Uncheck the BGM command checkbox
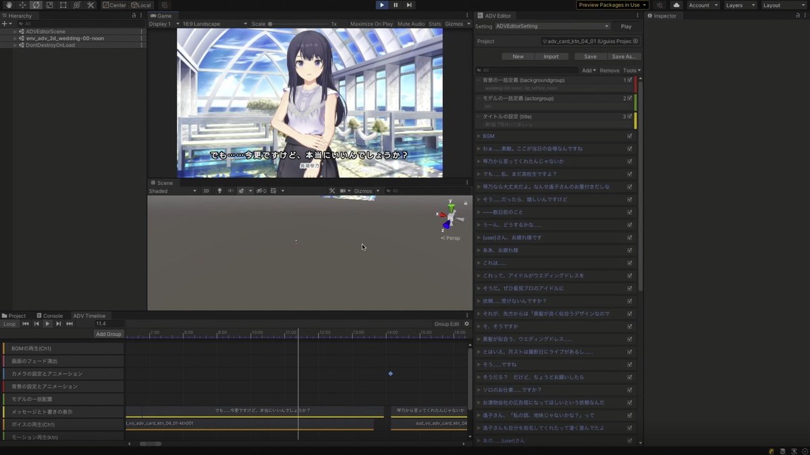 [x=630, y=136]
